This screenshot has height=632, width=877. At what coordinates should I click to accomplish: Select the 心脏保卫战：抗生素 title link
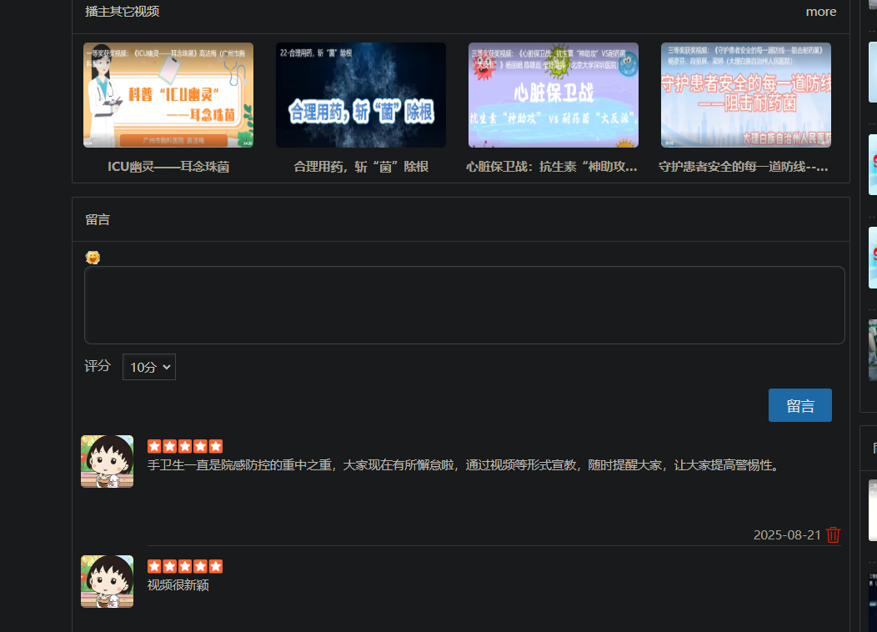(552, 167)
